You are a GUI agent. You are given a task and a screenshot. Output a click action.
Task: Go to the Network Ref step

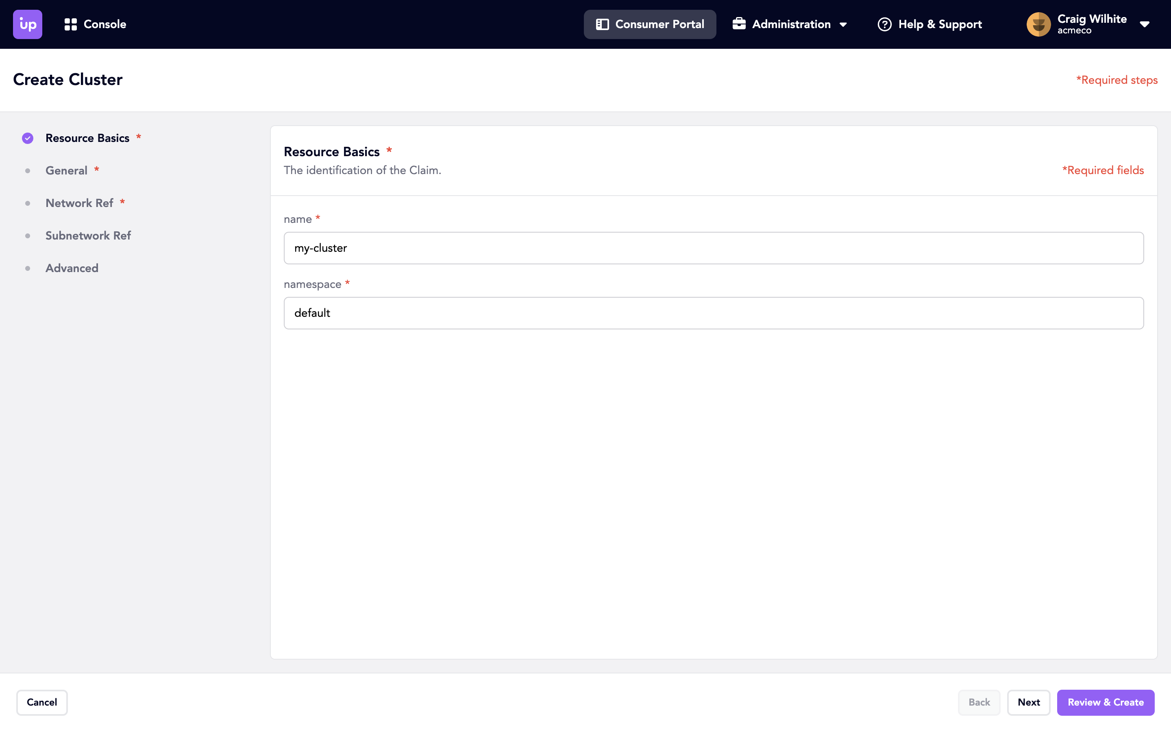(79, 203)
